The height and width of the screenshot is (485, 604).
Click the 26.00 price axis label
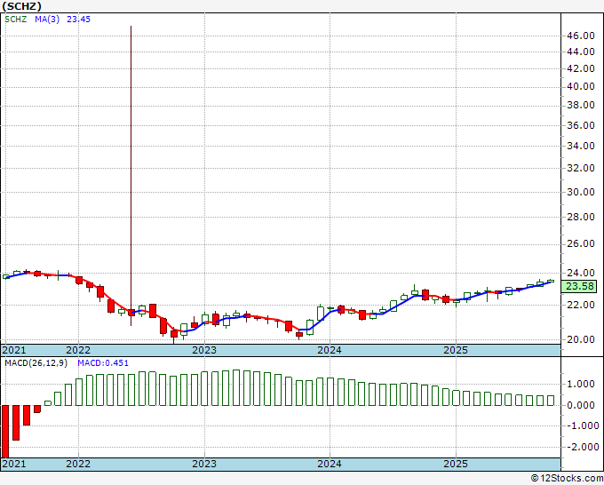coord(581,244)
